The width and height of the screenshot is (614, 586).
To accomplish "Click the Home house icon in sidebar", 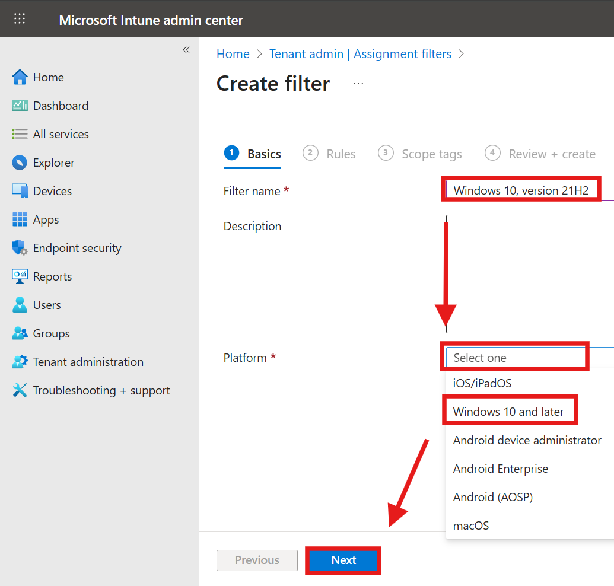I will click(20, 77).
